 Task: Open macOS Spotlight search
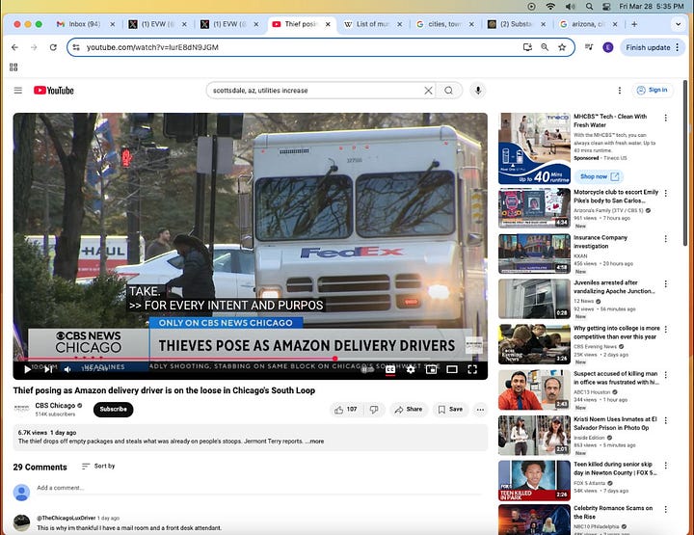tap(589, 6)
